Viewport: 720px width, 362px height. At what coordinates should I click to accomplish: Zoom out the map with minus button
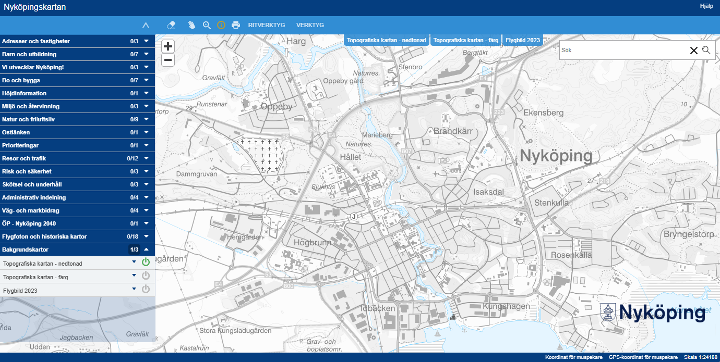tap(168, 60)
